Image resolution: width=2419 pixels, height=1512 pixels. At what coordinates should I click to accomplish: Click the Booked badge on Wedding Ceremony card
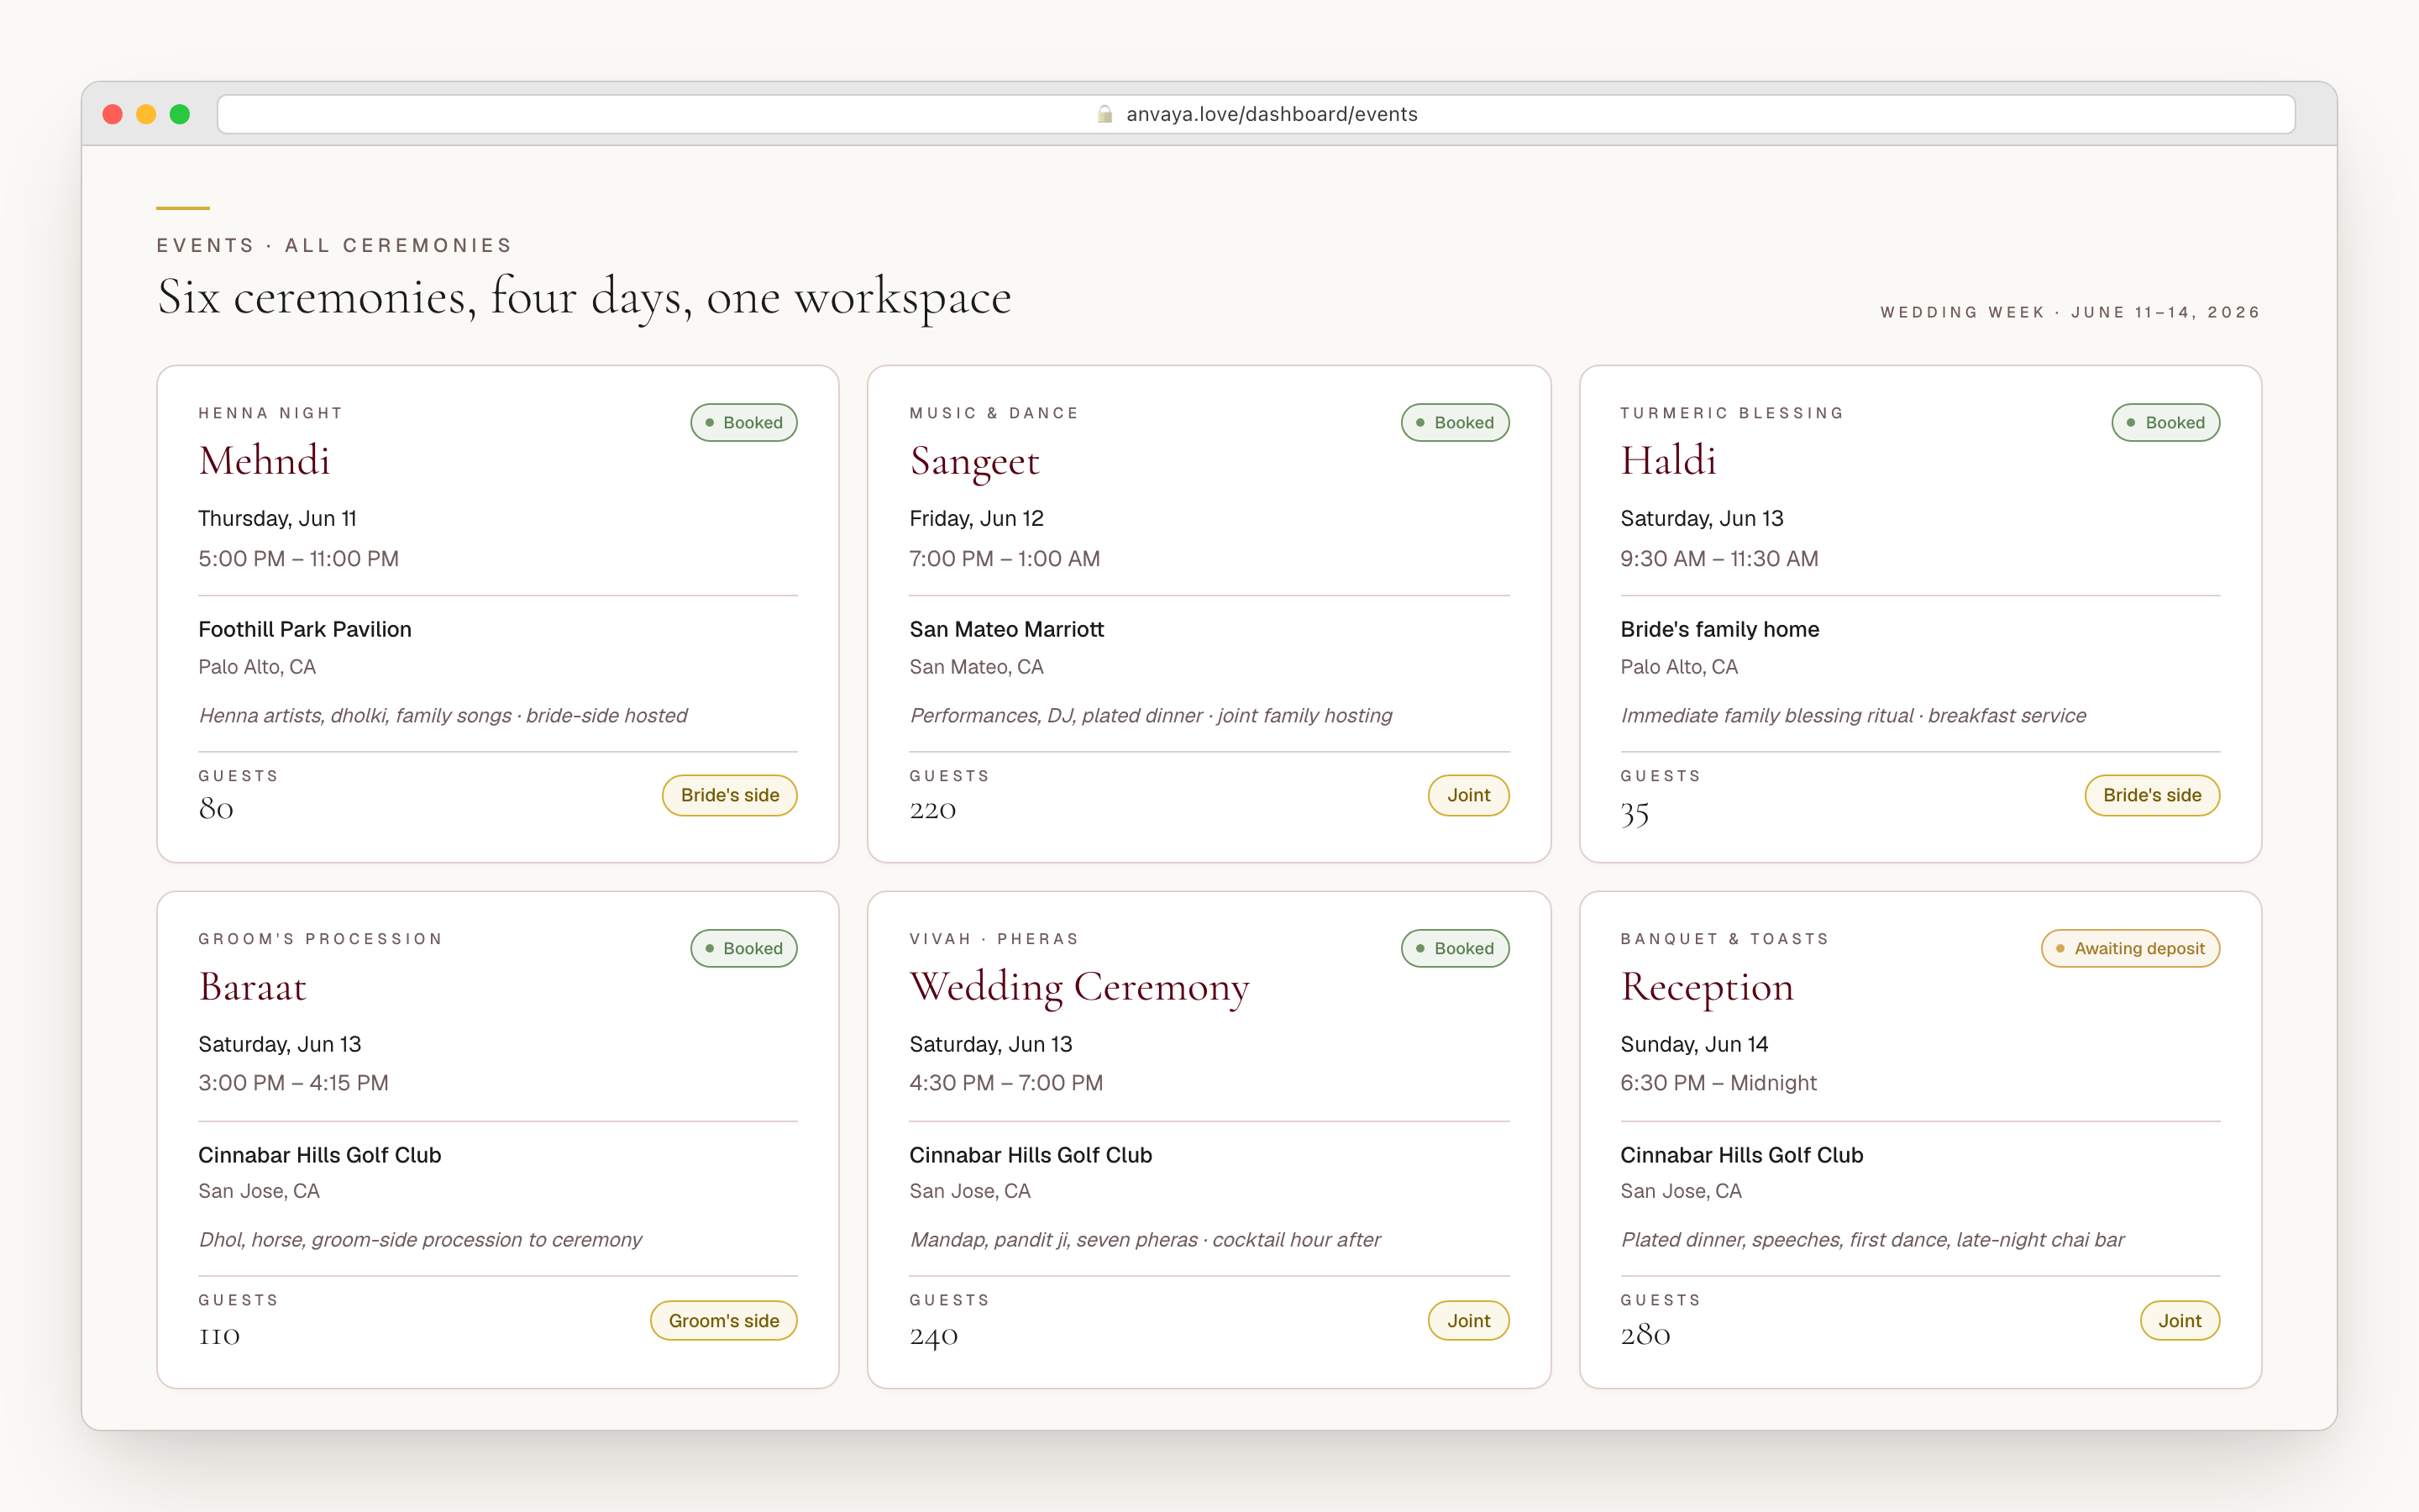tap(1456, 948)
